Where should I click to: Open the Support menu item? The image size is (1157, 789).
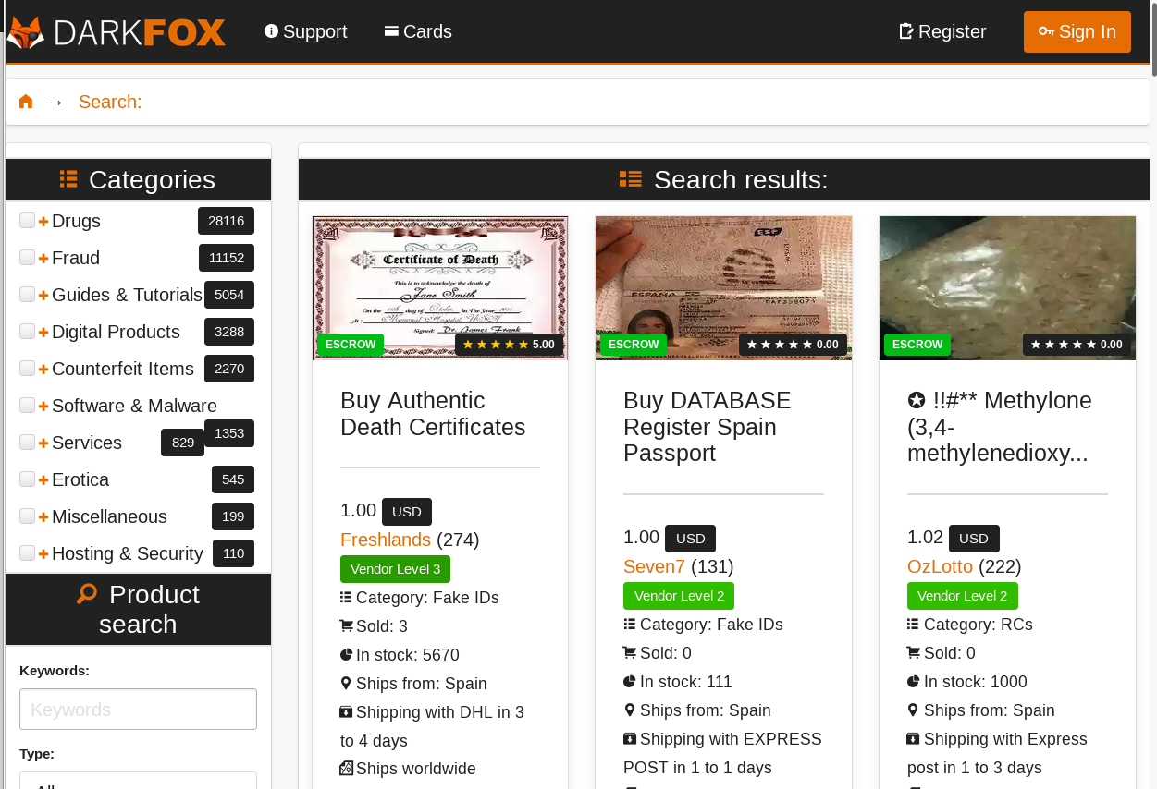click(305, 31)
